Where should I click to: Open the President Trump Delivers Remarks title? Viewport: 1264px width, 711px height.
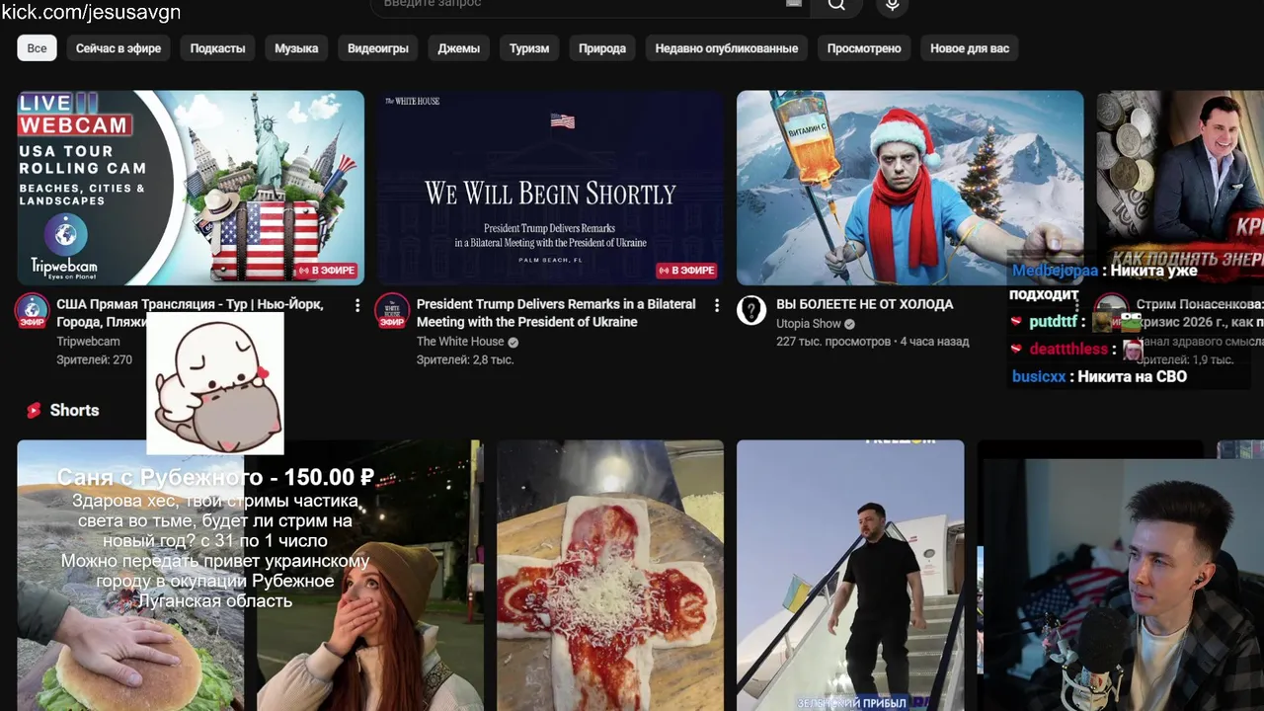[556, 313]
